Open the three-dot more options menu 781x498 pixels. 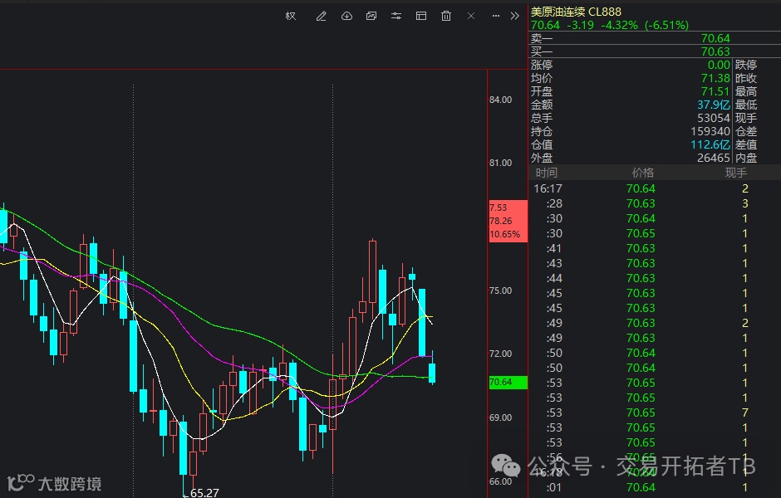coord(495,16)
